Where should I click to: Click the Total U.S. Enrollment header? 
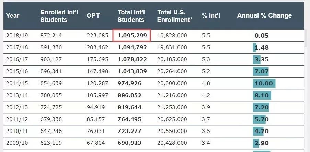click(x=174, y=16)
